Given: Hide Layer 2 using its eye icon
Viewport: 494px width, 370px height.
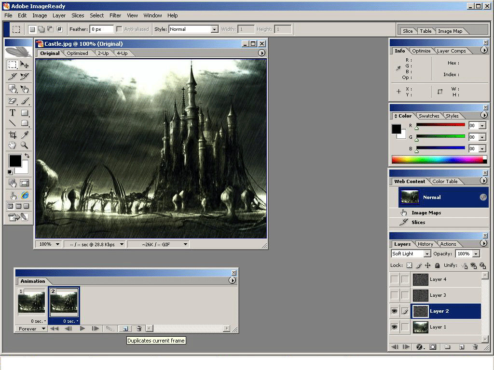Looking at the screenshot, I should coord(394,311).
